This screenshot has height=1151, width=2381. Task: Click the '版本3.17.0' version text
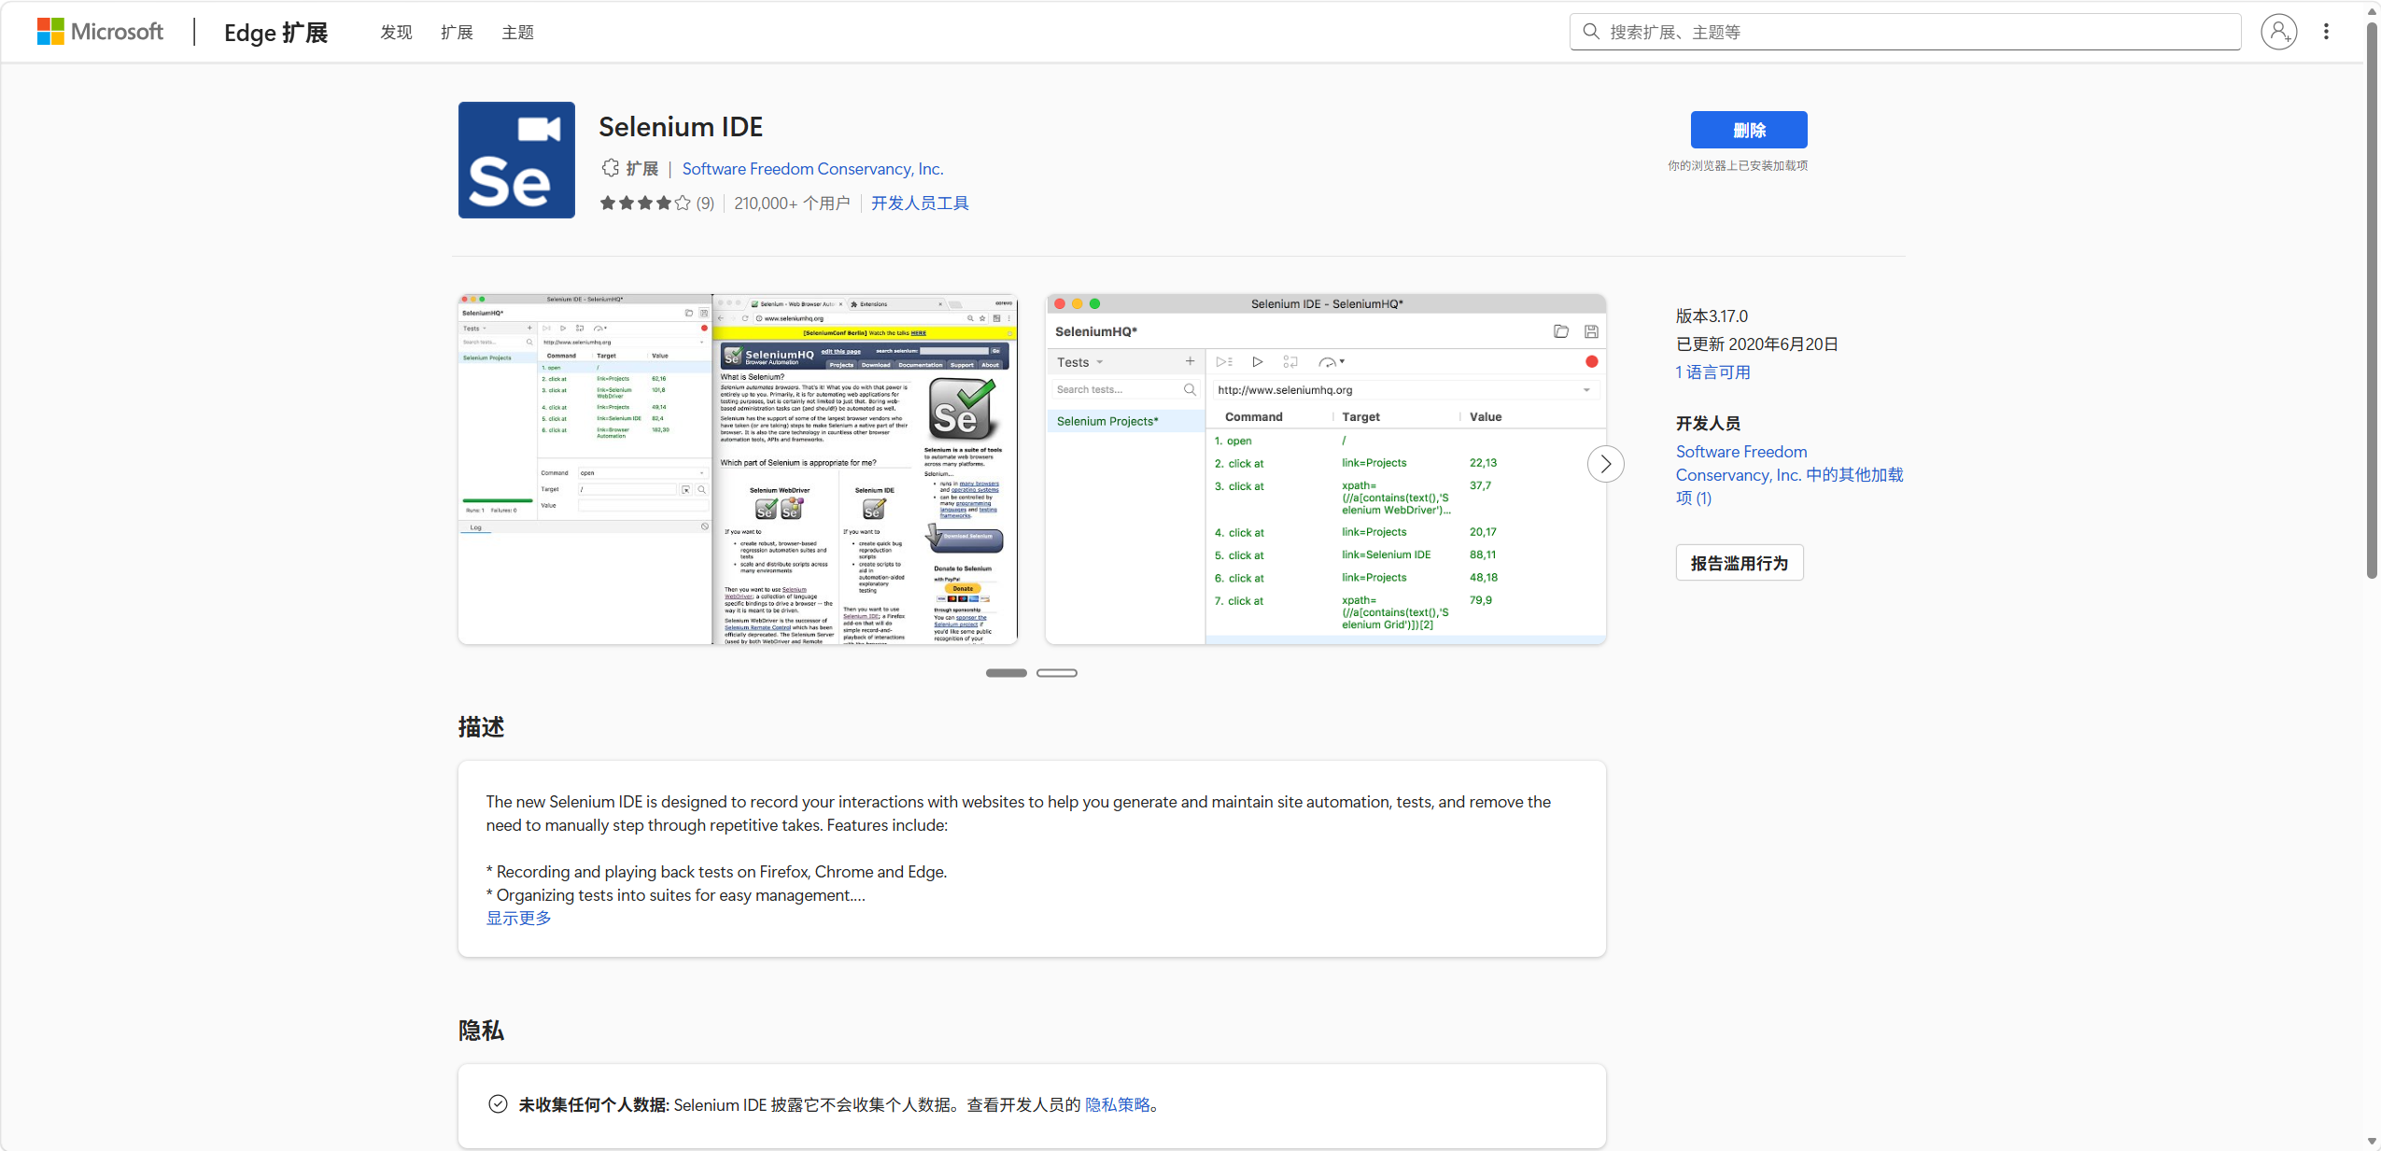pyautogui.click(x=1712, y=316)
